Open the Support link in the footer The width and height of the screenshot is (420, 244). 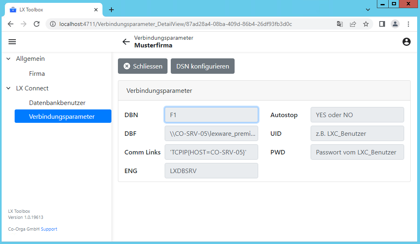49,229
